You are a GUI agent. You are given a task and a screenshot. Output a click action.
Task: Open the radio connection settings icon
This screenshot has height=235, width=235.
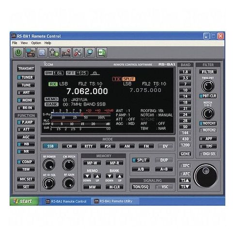click(30, 52)
